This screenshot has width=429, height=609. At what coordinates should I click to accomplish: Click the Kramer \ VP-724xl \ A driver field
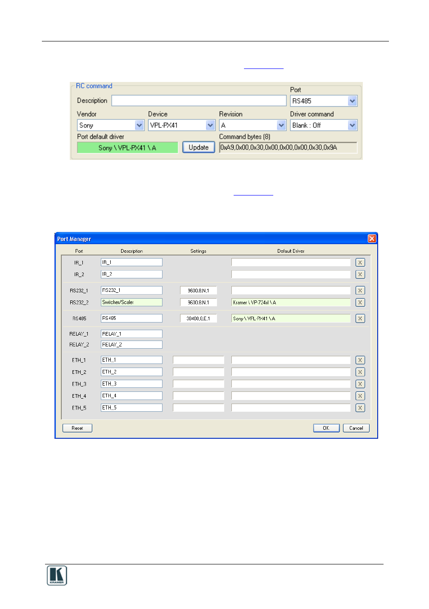coord(291,302)
